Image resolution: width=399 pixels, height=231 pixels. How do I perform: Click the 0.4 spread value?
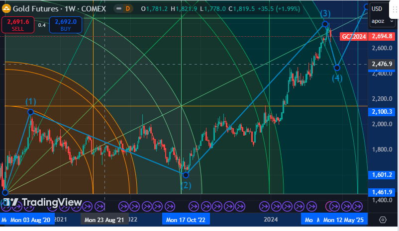coord(42,25)
